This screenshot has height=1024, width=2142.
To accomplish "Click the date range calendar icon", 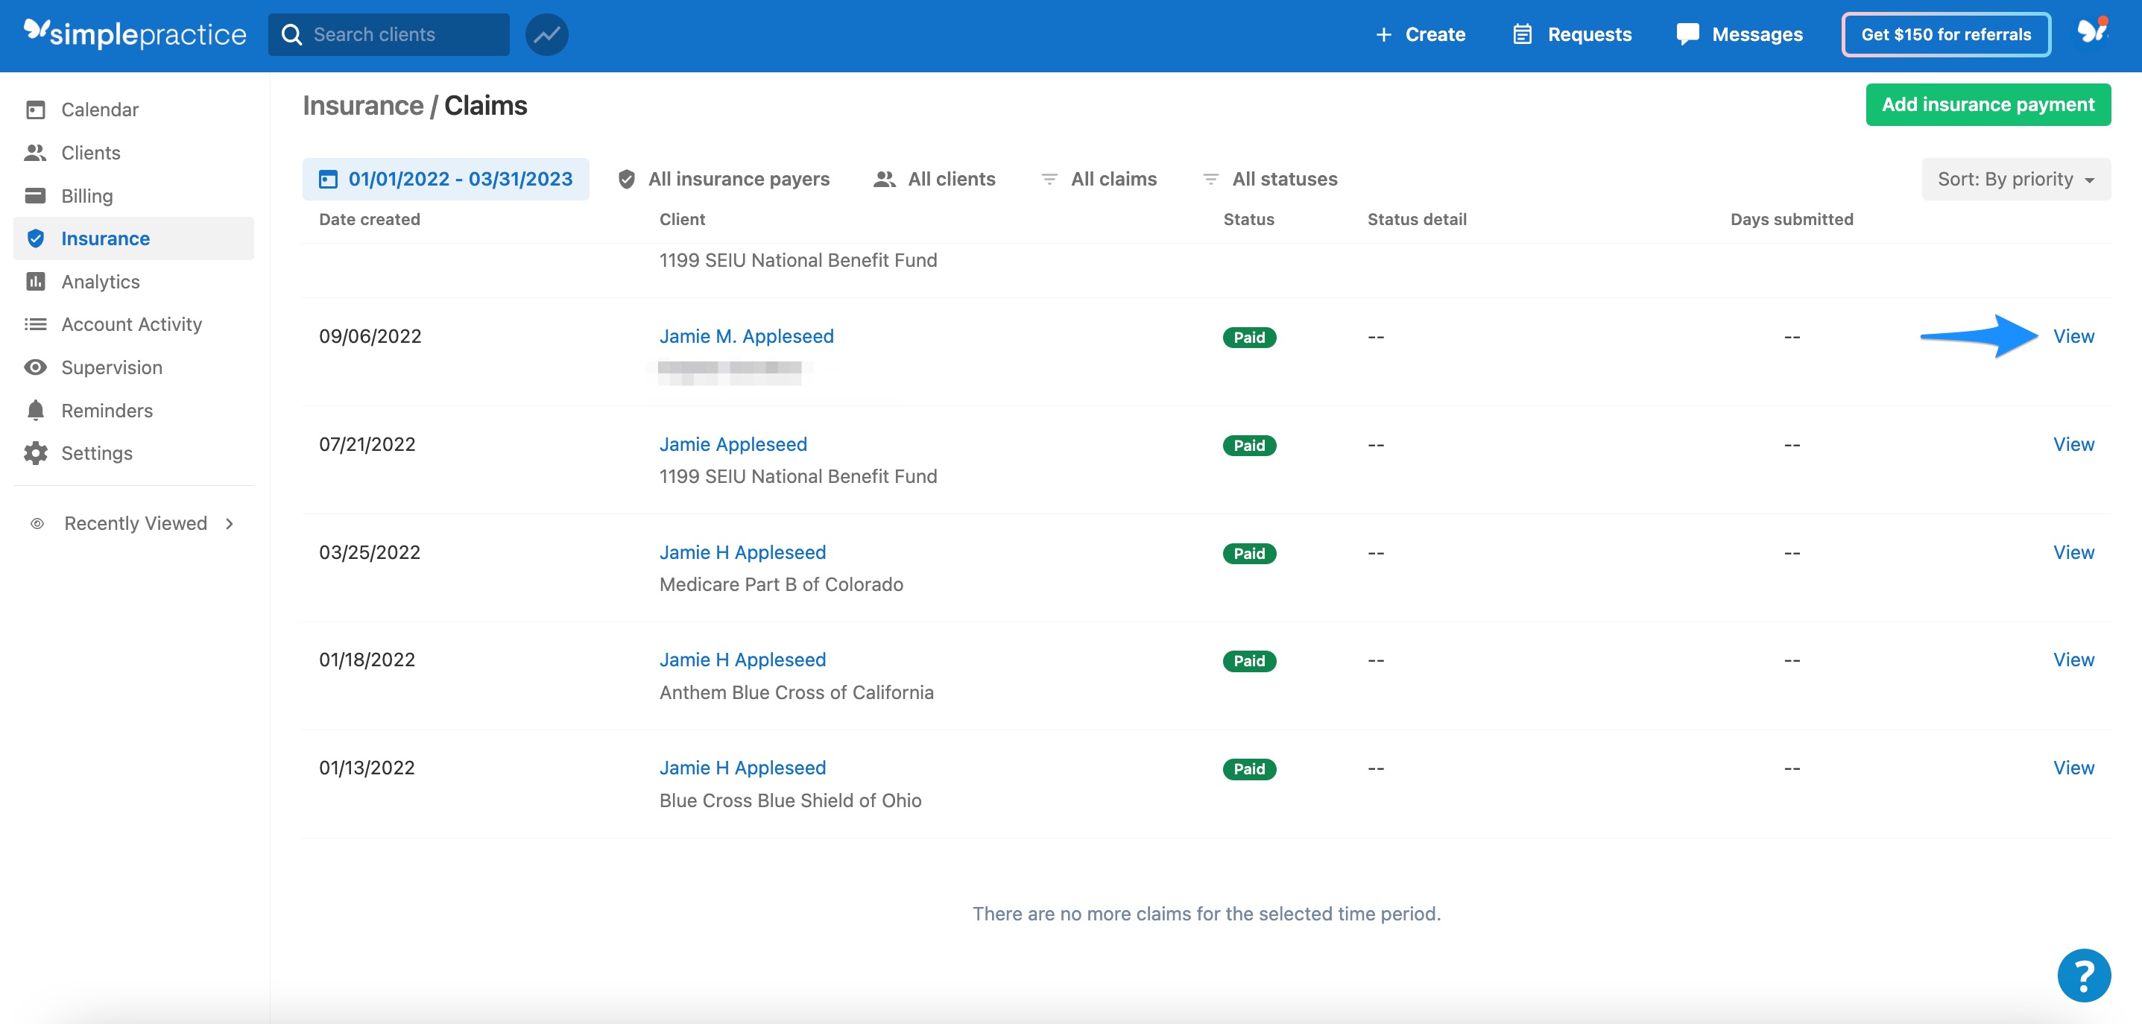I will (329, 179).
